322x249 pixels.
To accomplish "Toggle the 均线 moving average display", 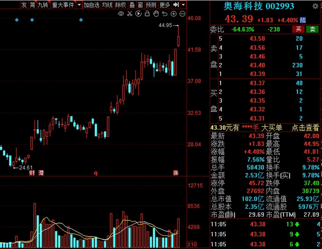I will (x=107, y=5).
